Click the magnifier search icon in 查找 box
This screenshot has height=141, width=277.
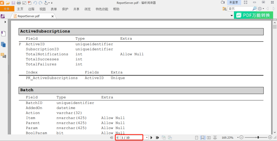254,8
